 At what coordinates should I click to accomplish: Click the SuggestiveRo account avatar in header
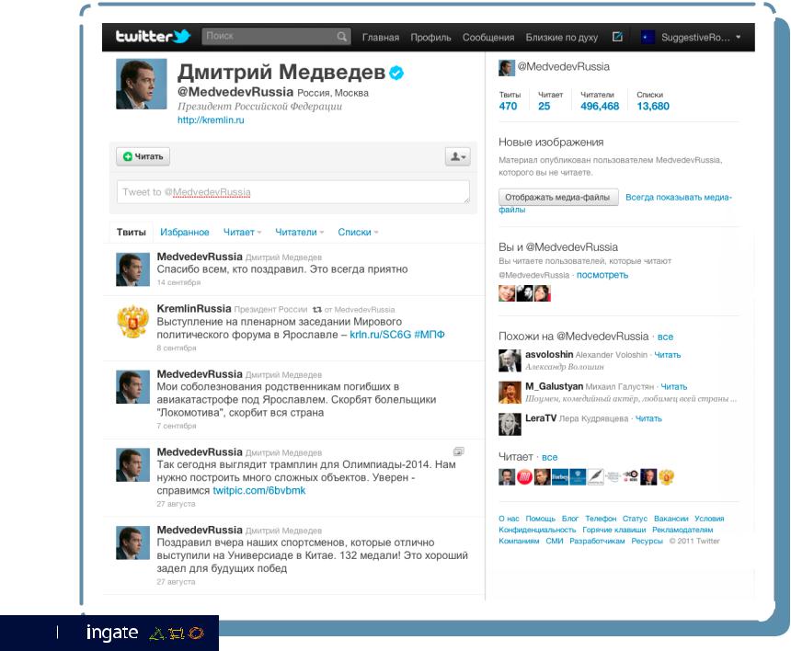648,37
